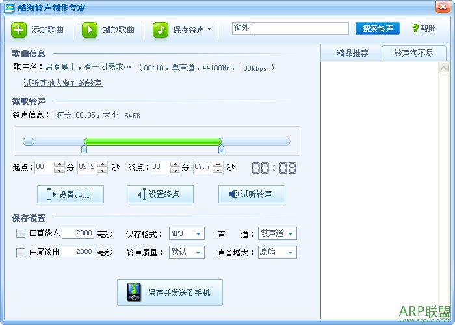Increase the end point minutes value
Image resolution: width=455 pixels, height=325 pixels.
point(175,164)
